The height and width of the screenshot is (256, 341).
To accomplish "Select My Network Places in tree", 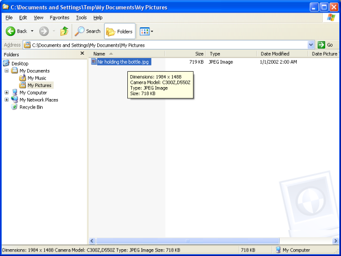I will click(x=39, y=100).
